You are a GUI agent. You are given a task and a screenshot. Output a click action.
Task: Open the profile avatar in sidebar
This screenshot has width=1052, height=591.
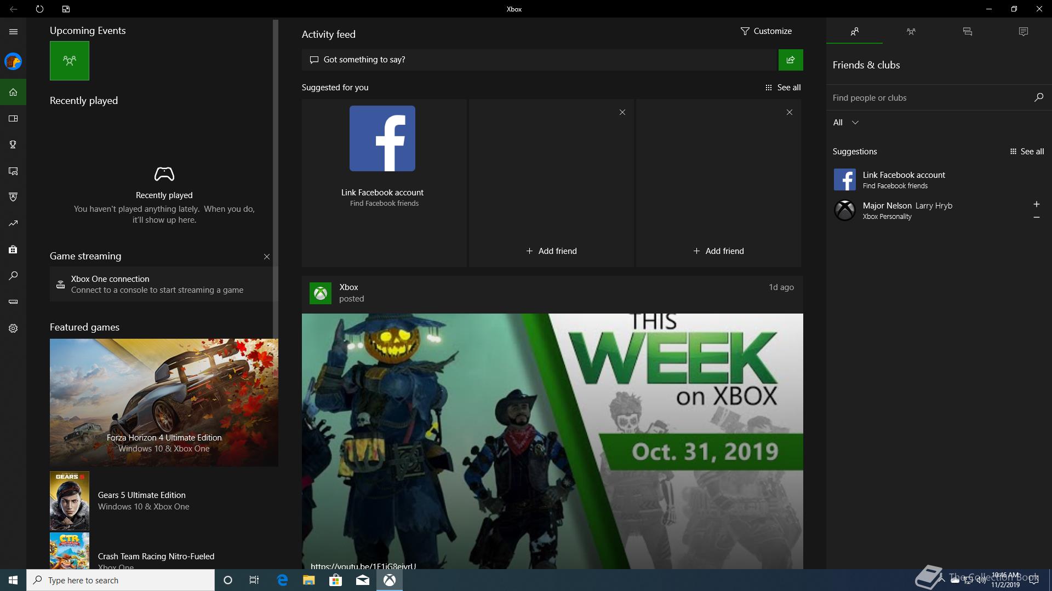[13, 61]
